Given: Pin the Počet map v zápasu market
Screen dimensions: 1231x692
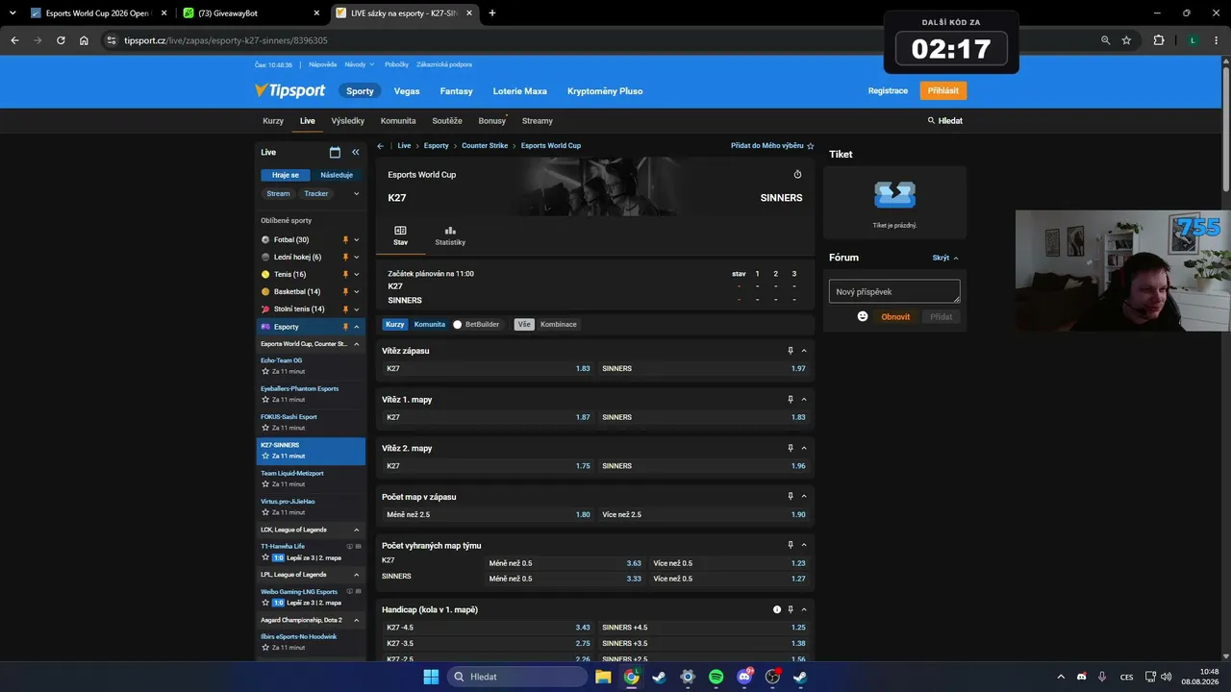Looking at the screenshot, I should tap(791, 497).
